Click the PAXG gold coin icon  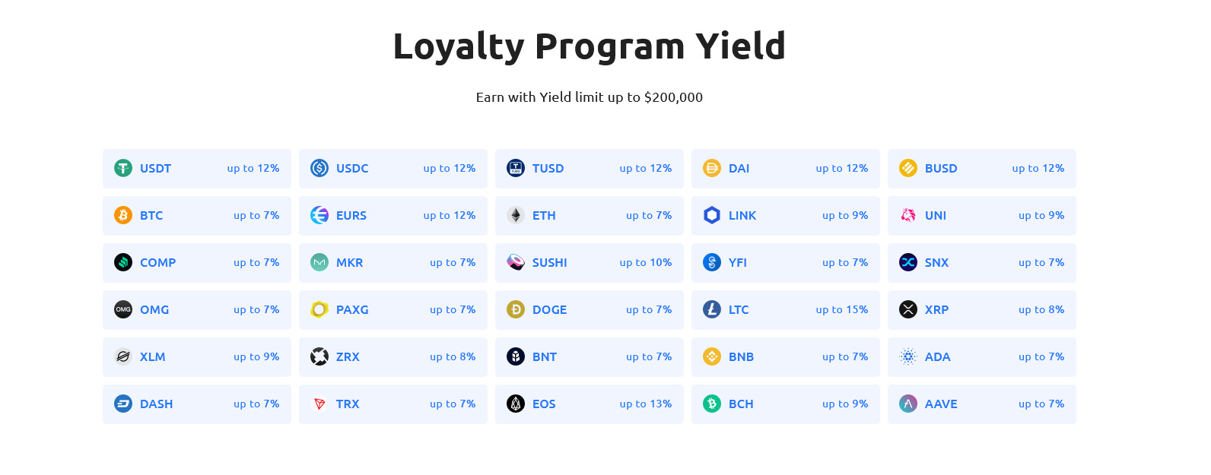click(x=319, y=309)
